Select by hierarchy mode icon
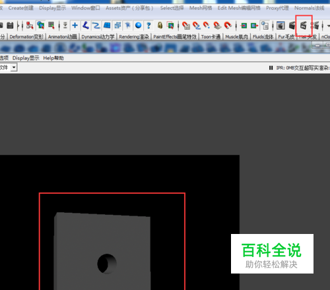Image resolution: width=330 pixels, height=290 pixels. click(30, 26)
